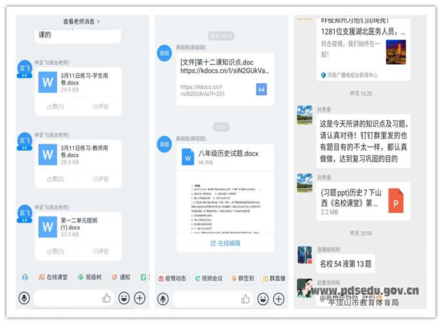Screen dimensions: 442x324
Task: Expand the plus menu in left chat
Action: click(x=139, y=299)
